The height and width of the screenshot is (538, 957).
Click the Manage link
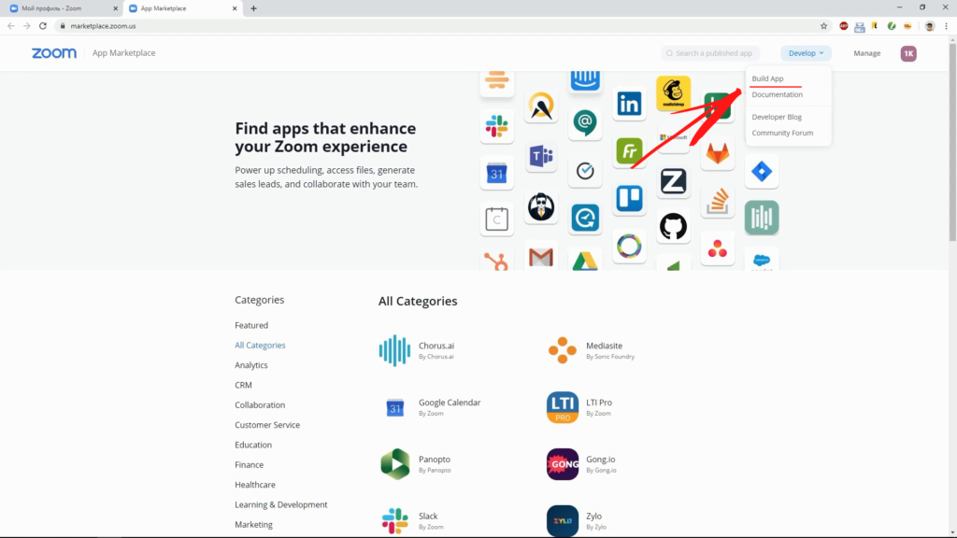866,53
